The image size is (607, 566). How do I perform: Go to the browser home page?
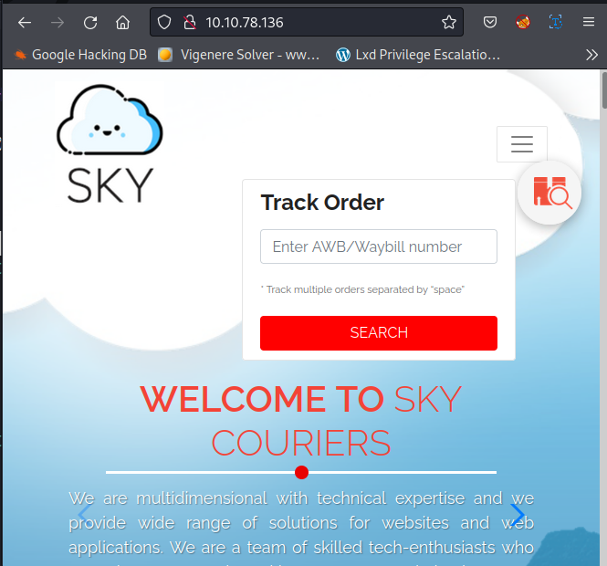[x=122, y=23]
